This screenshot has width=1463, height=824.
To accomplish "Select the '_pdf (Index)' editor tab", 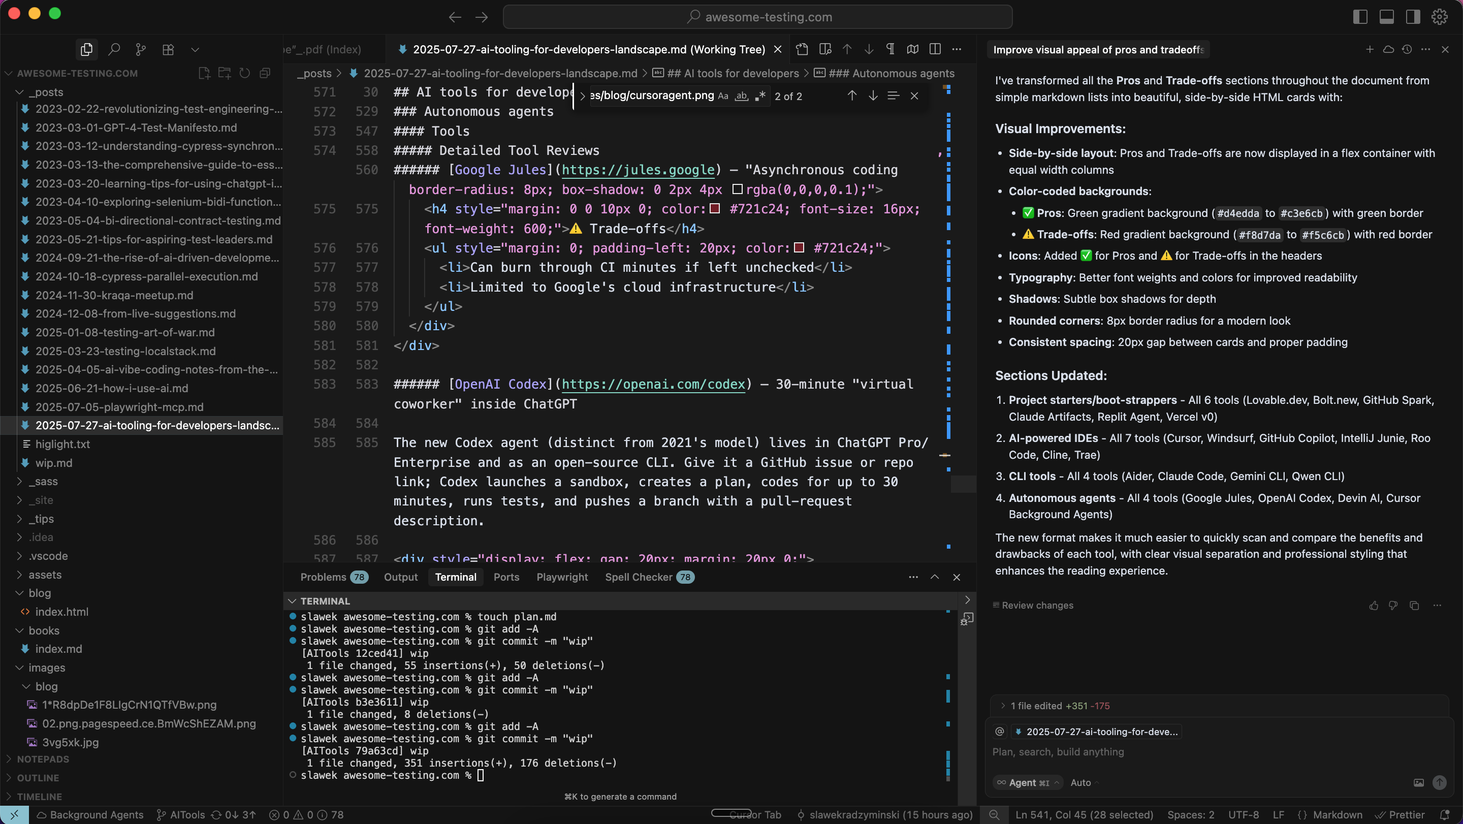I will coord(324,49).
